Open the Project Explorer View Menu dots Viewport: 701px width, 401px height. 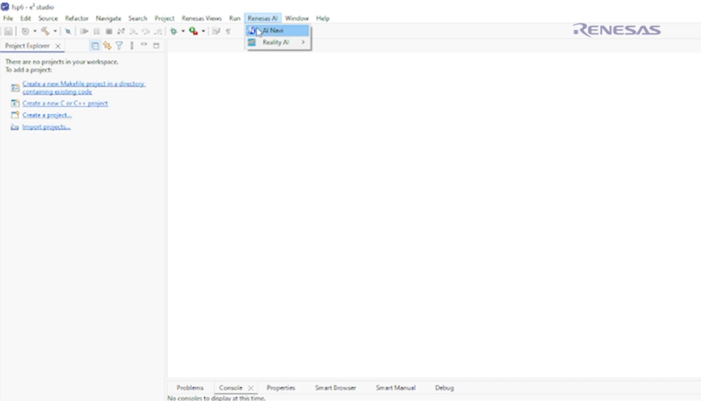(131, 45)
